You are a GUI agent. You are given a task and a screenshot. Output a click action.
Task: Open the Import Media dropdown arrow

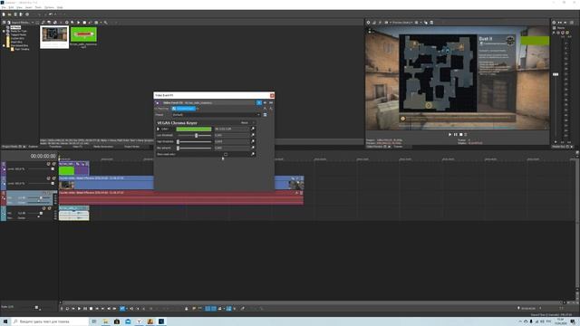click(33, 23)
